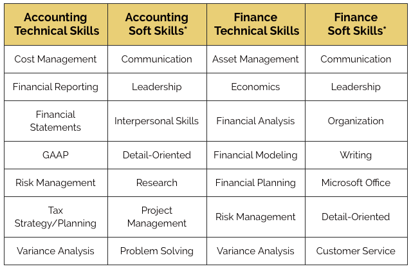
Task: Select the Microsoft Office cell
Action: point(356,183)
